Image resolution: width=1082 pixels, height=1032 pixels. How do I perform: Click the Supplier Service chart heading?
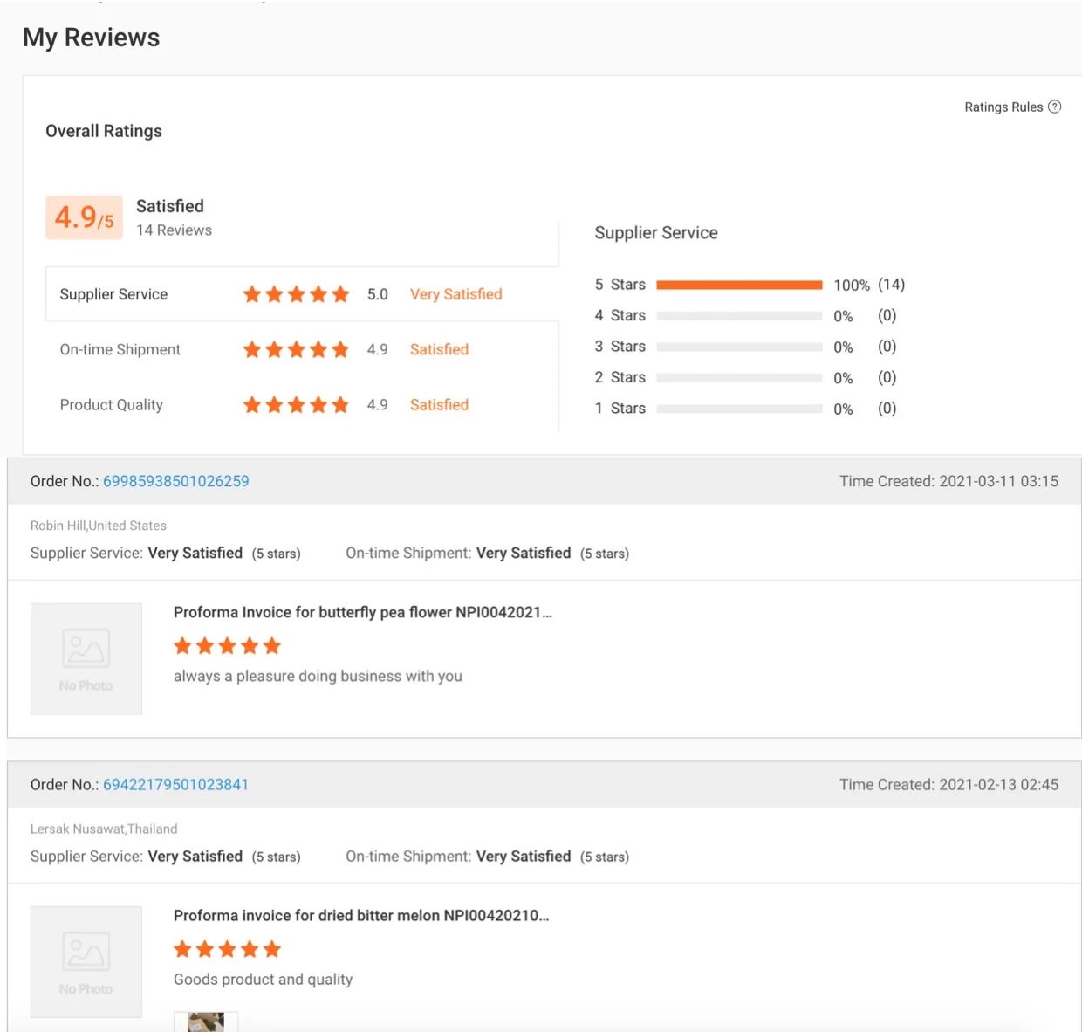(x=656, y=233)
